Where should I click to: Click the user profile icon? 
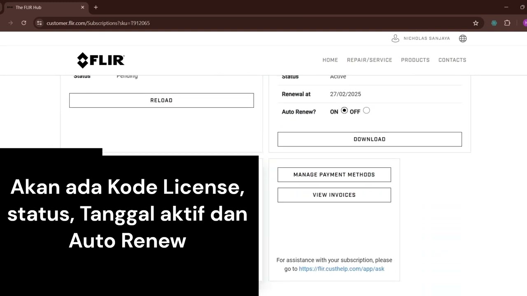395,38
